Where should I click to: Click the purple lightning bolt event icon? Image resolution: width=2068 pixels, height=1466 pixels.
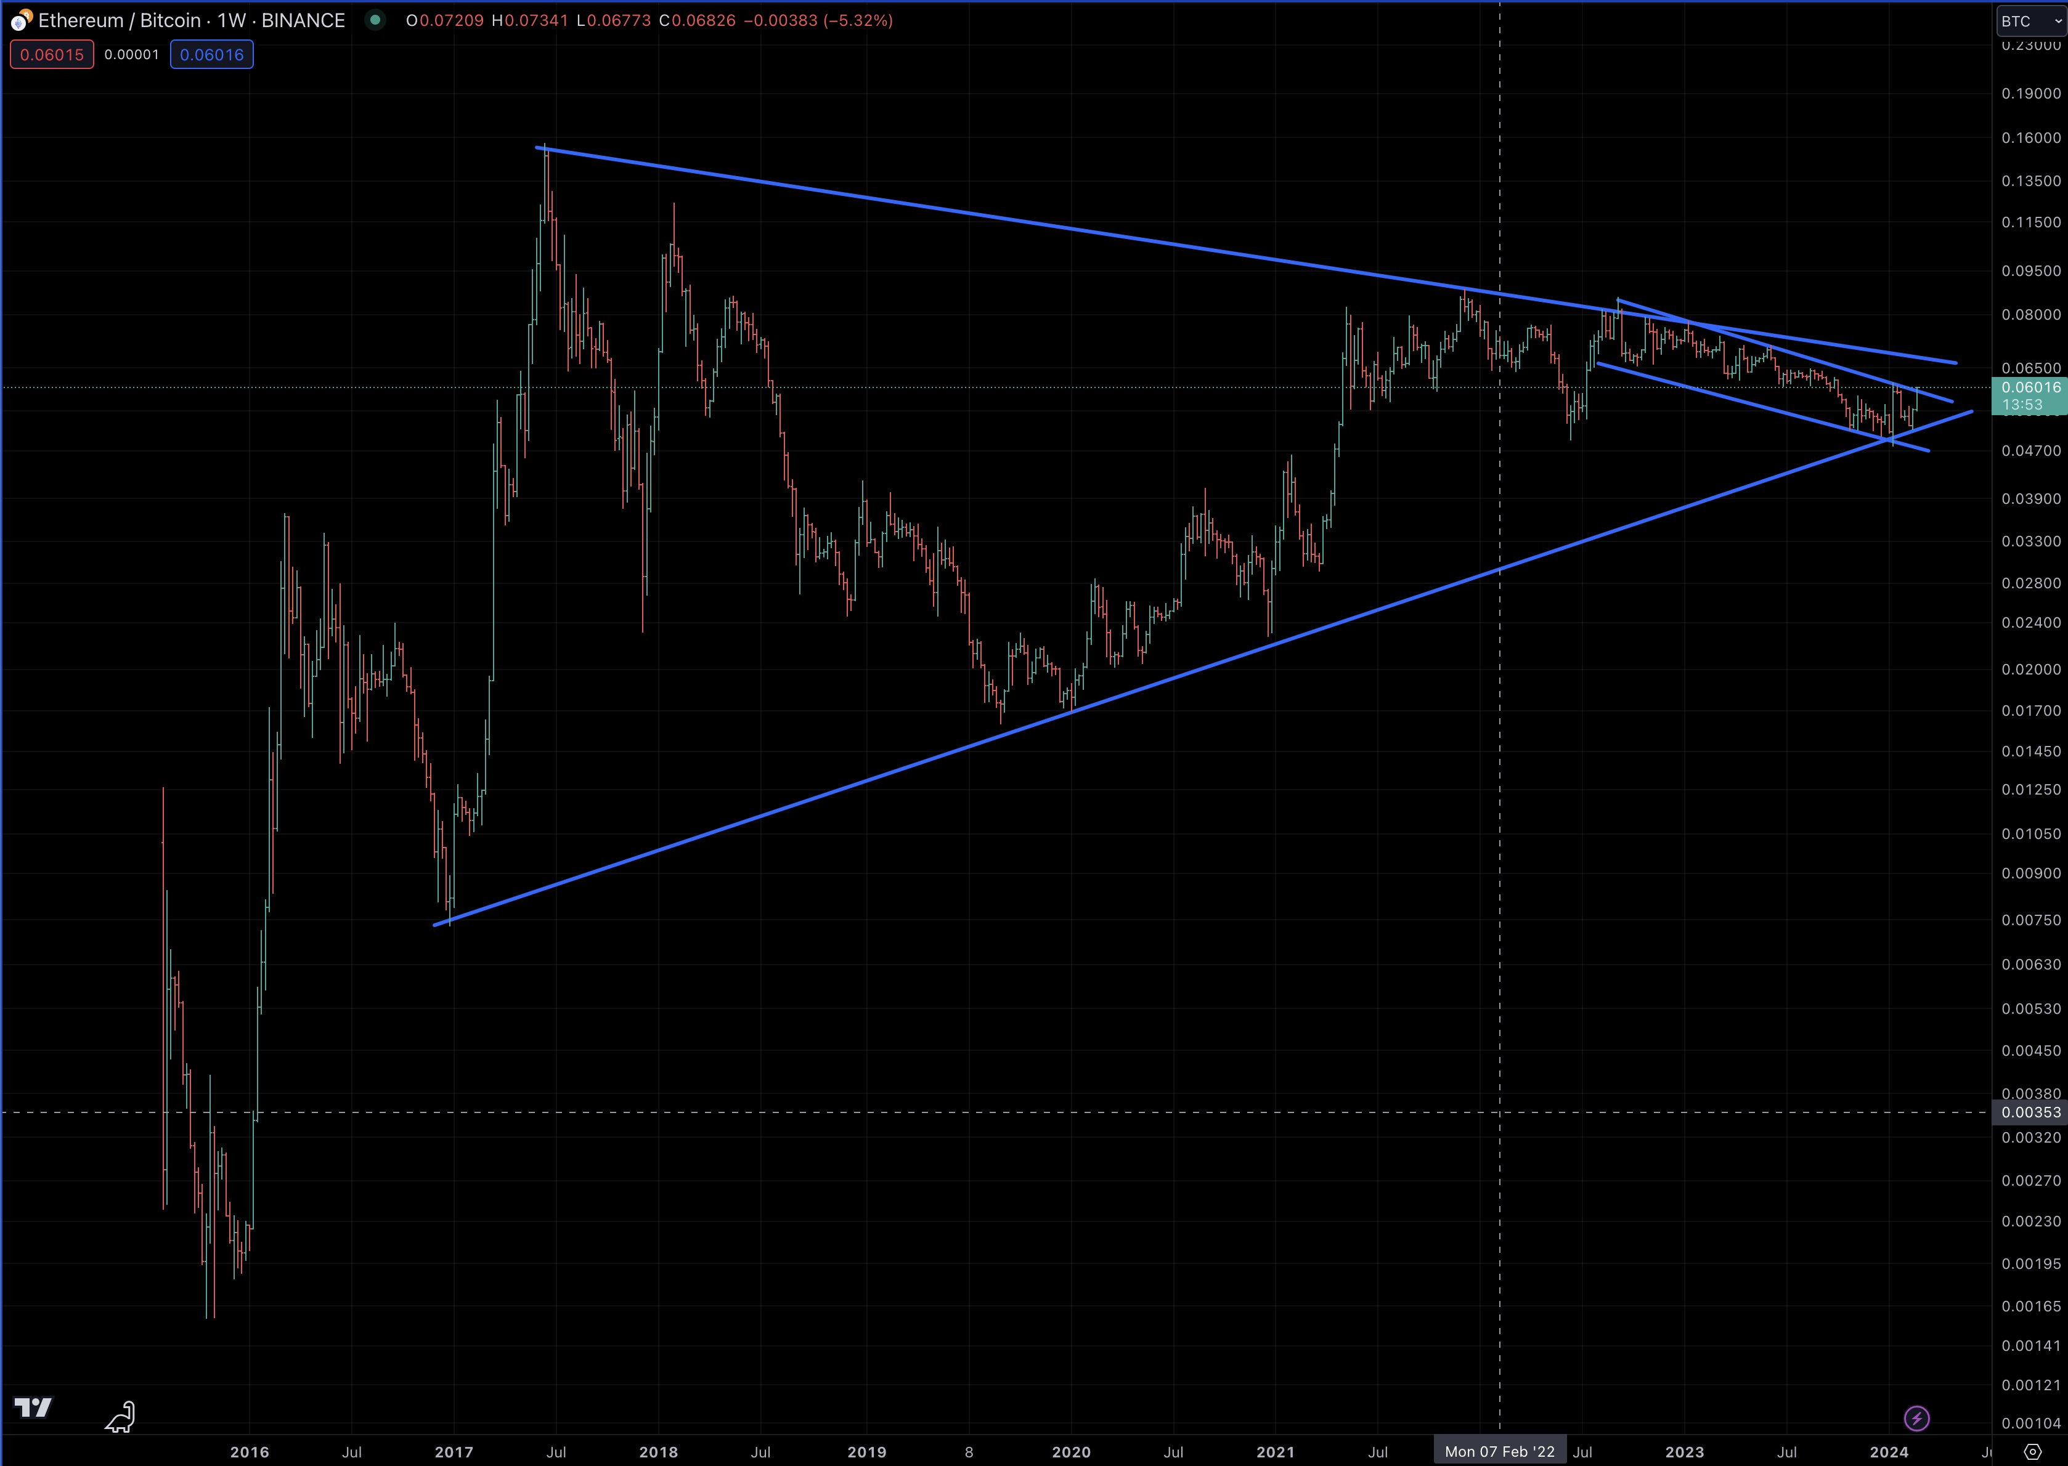point(1916,1418)
